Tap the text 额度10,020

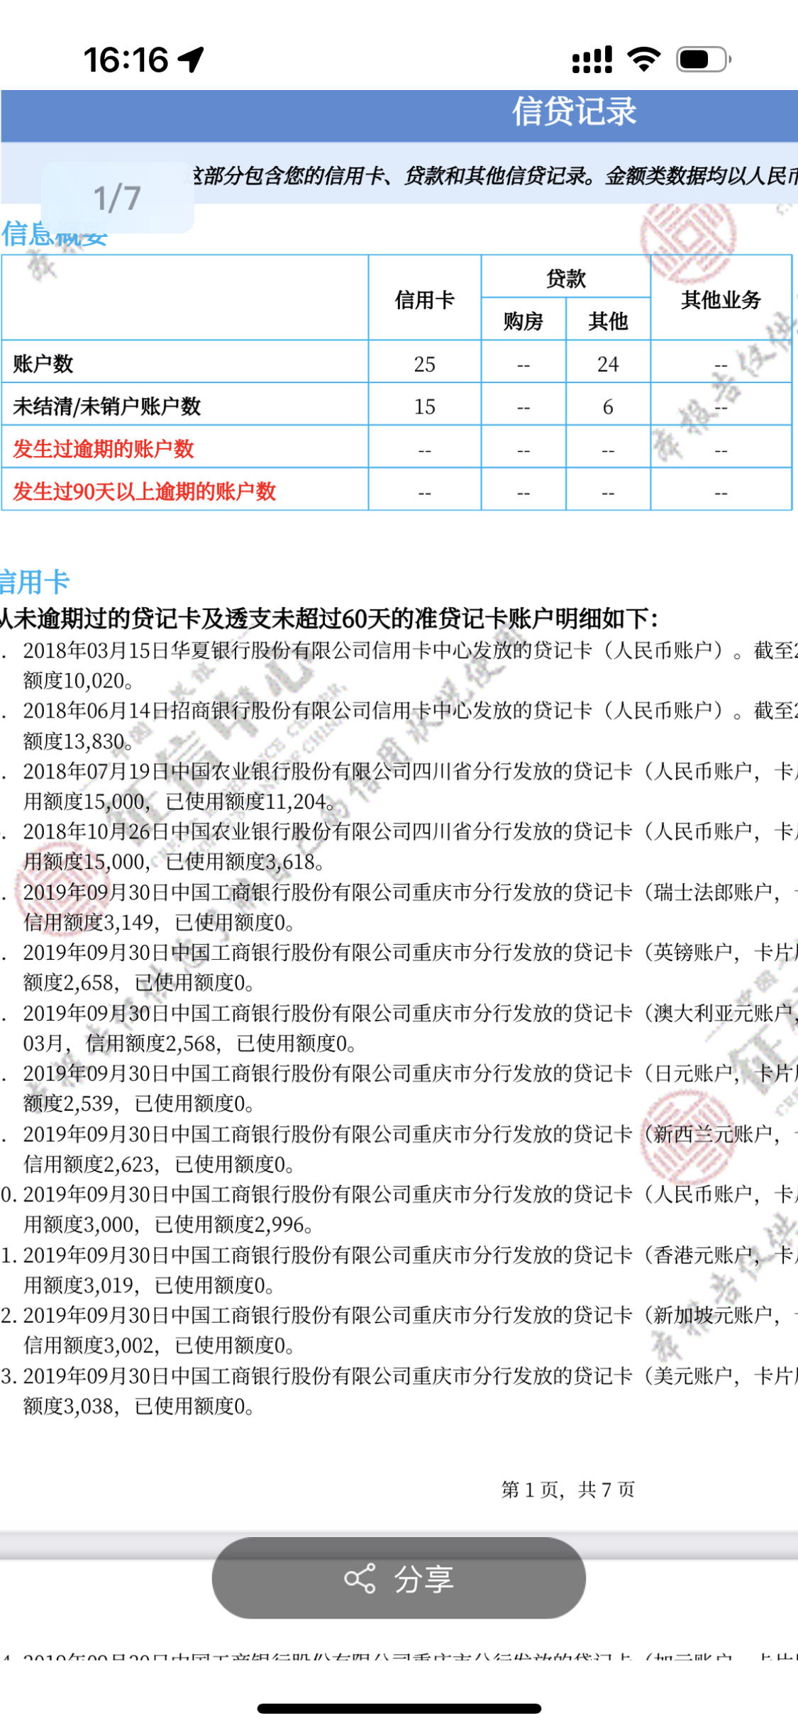(77, 681)
